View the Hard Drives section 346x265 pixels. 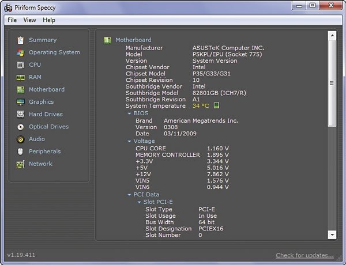click(46, 114)
